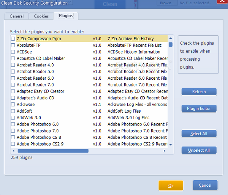Viewport: 228px width, 195px height.
Task: Click 'ACDSee History Information' description
Action: [134, 52]
